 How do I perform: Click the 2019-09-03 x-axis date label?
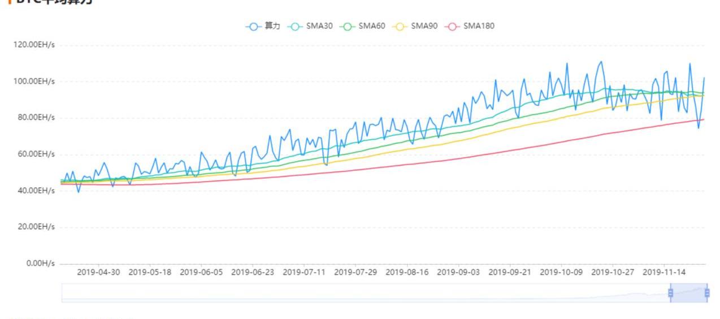458,272
